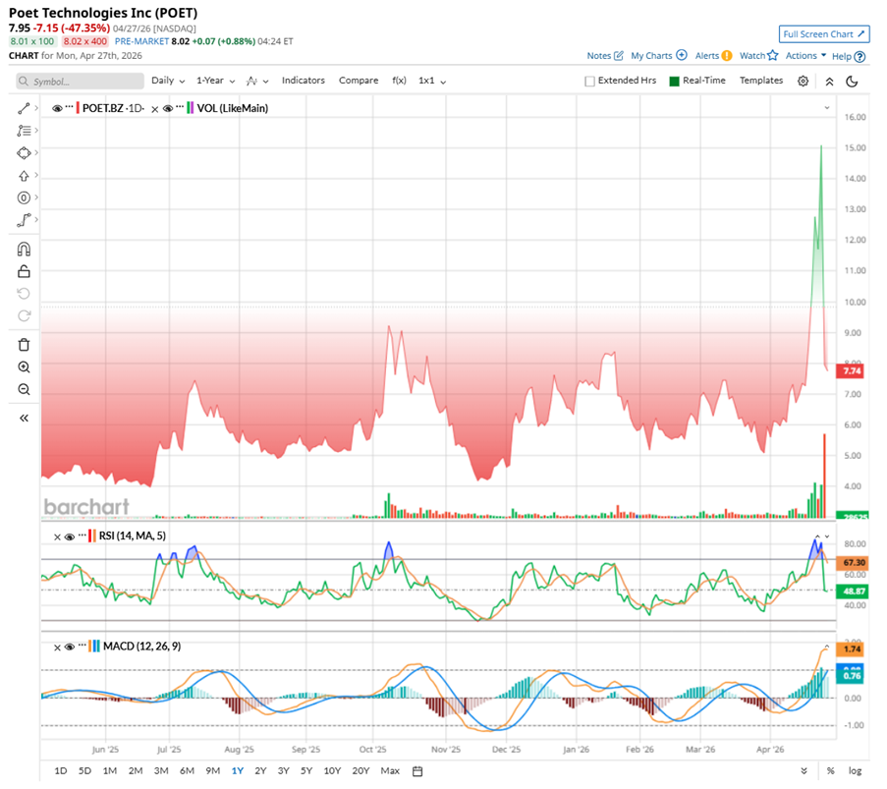
Task: Enable the Extended Hrs checkbox
Action: [590, 82]
